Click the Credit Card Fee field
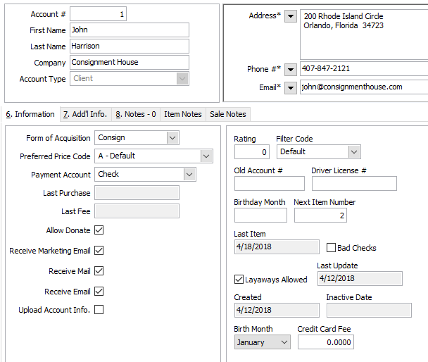The image size is (428, 362). [x=326, y=342]
